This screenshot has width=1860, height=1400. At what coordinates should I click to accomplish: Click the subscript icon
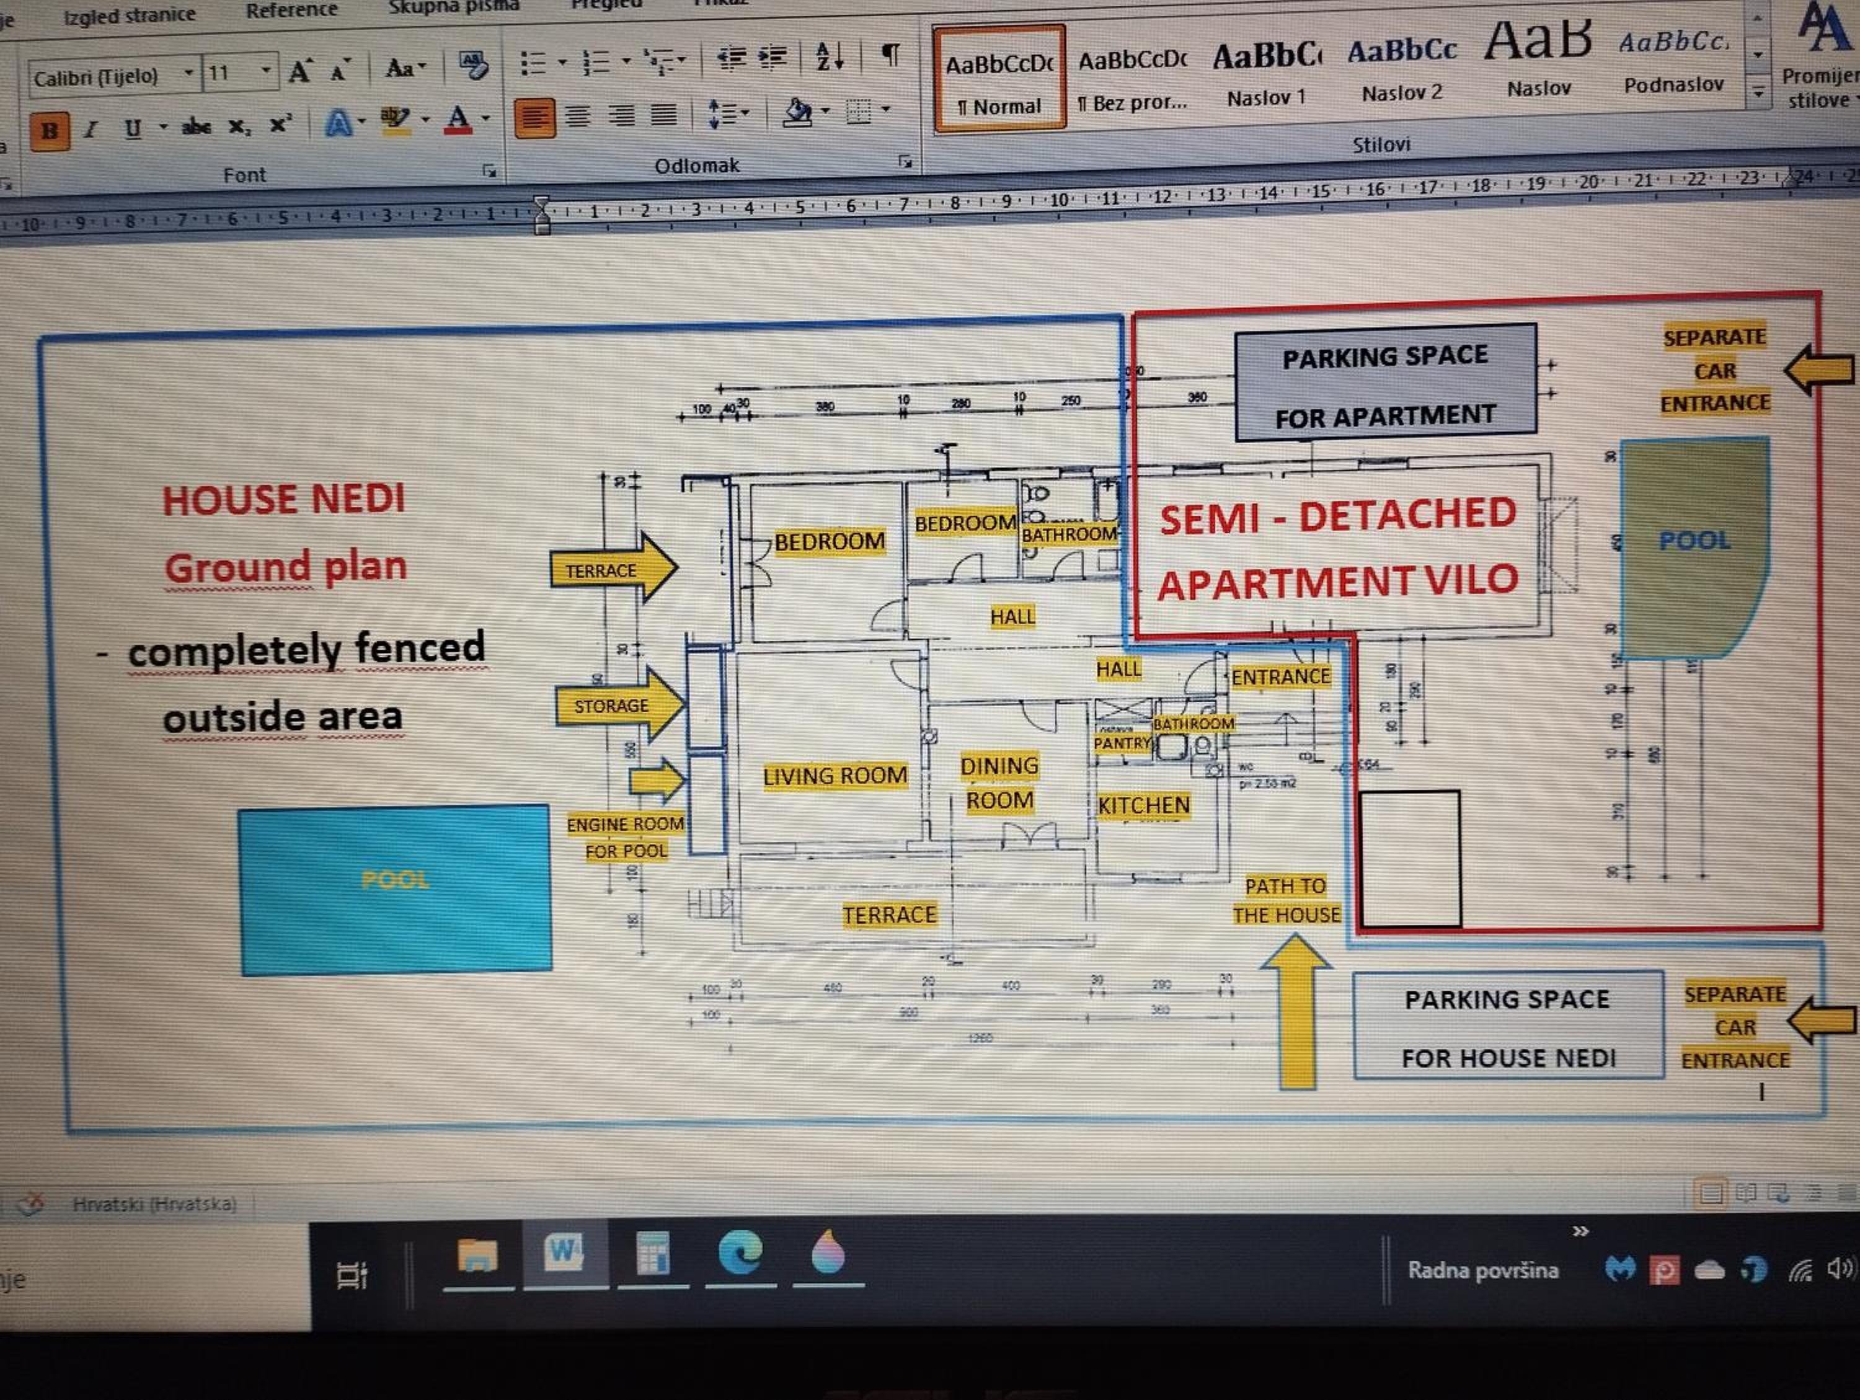[239, 127]
